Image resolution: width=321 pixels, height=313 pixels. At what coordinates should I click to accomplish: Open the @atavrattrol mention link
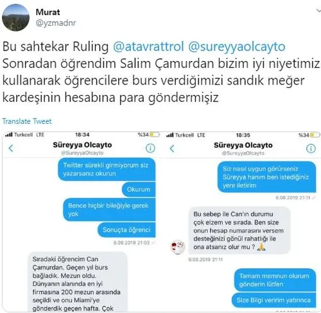tap(148, 46)
